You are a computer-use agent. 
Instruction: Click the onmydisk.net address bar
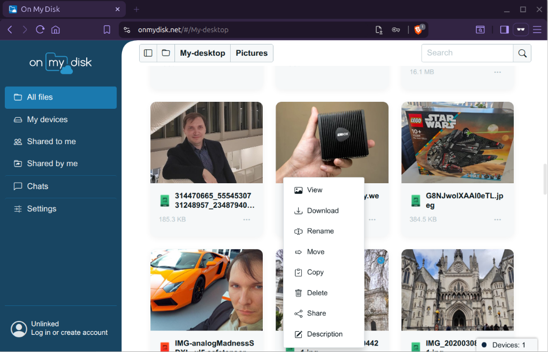point(183,30)
